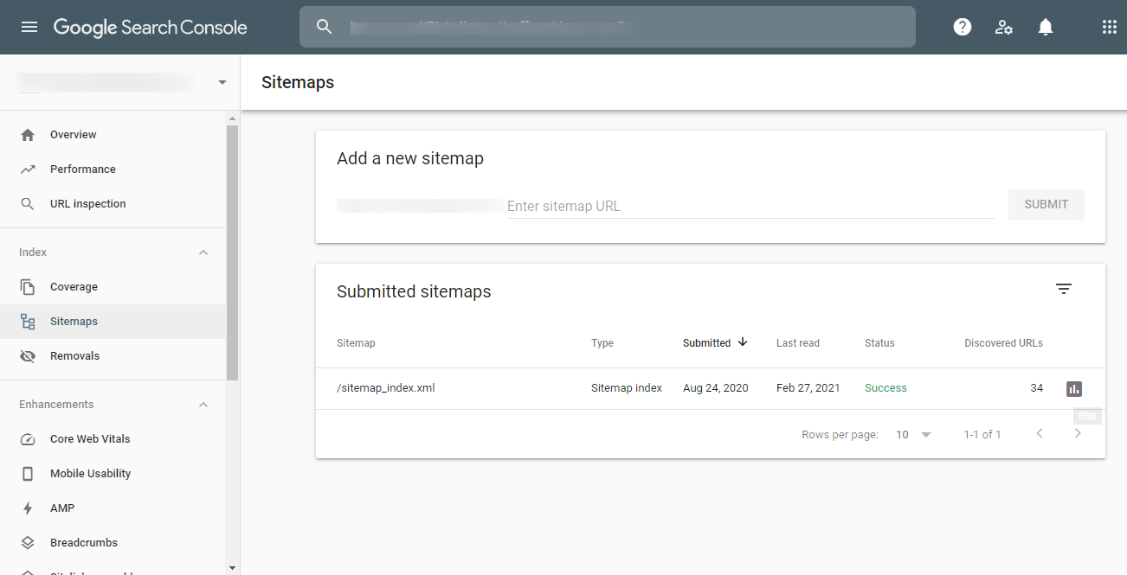Open the property selector dropdown
1127x575 pixels.
pyautogui.click(x=222, y=82)
